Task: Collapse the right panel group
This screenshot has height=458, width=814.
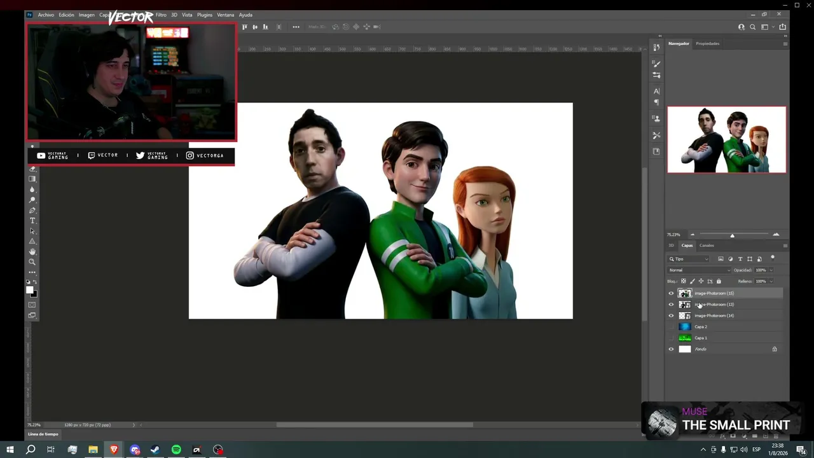Action: [x=787, y=36]
